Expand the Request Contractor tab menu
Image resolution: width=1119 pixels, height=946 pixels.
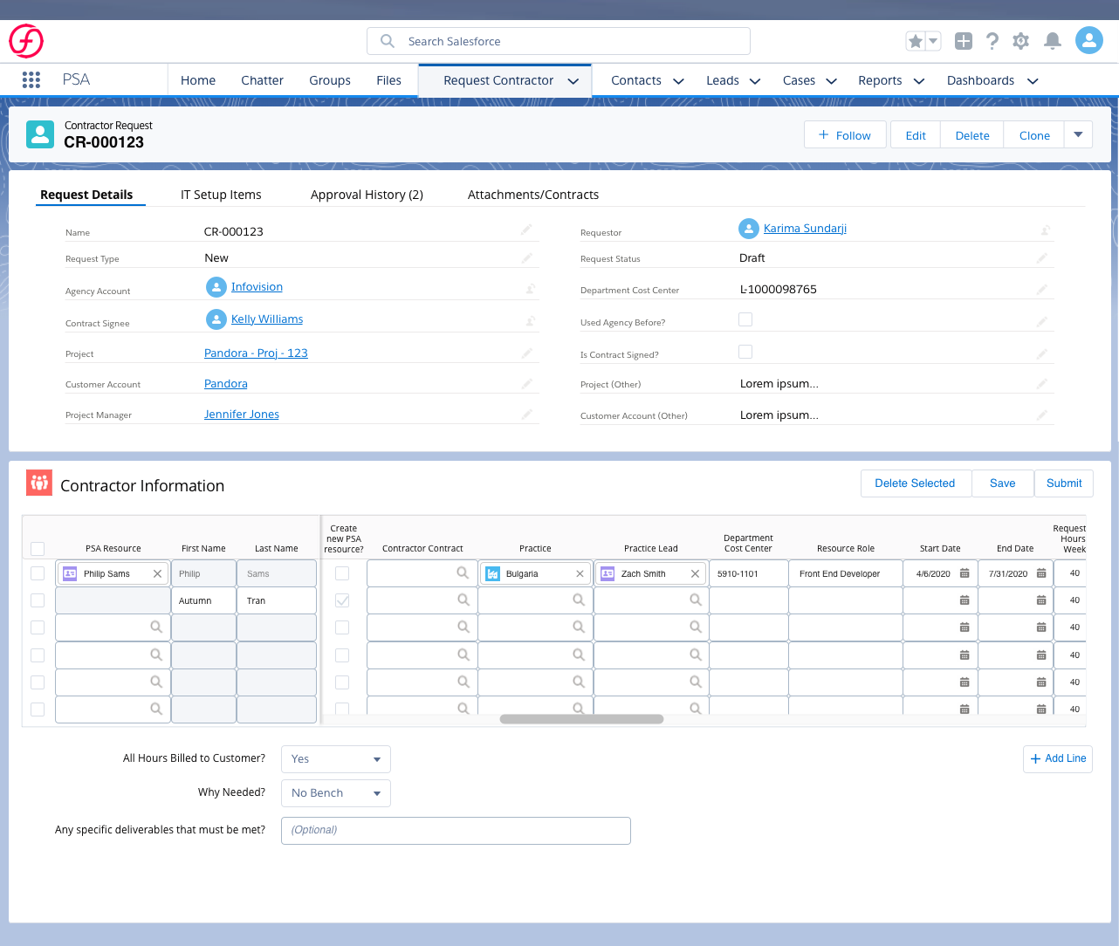click(x=573, y=81)
